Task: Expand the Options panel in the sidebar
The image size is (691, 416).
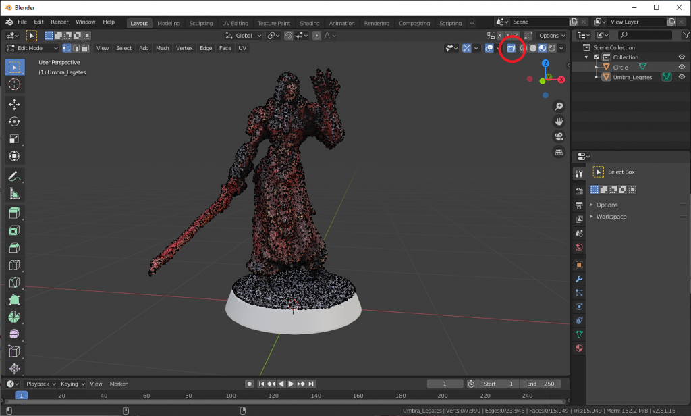Action: pyautogui.click(x=606, y=204)
